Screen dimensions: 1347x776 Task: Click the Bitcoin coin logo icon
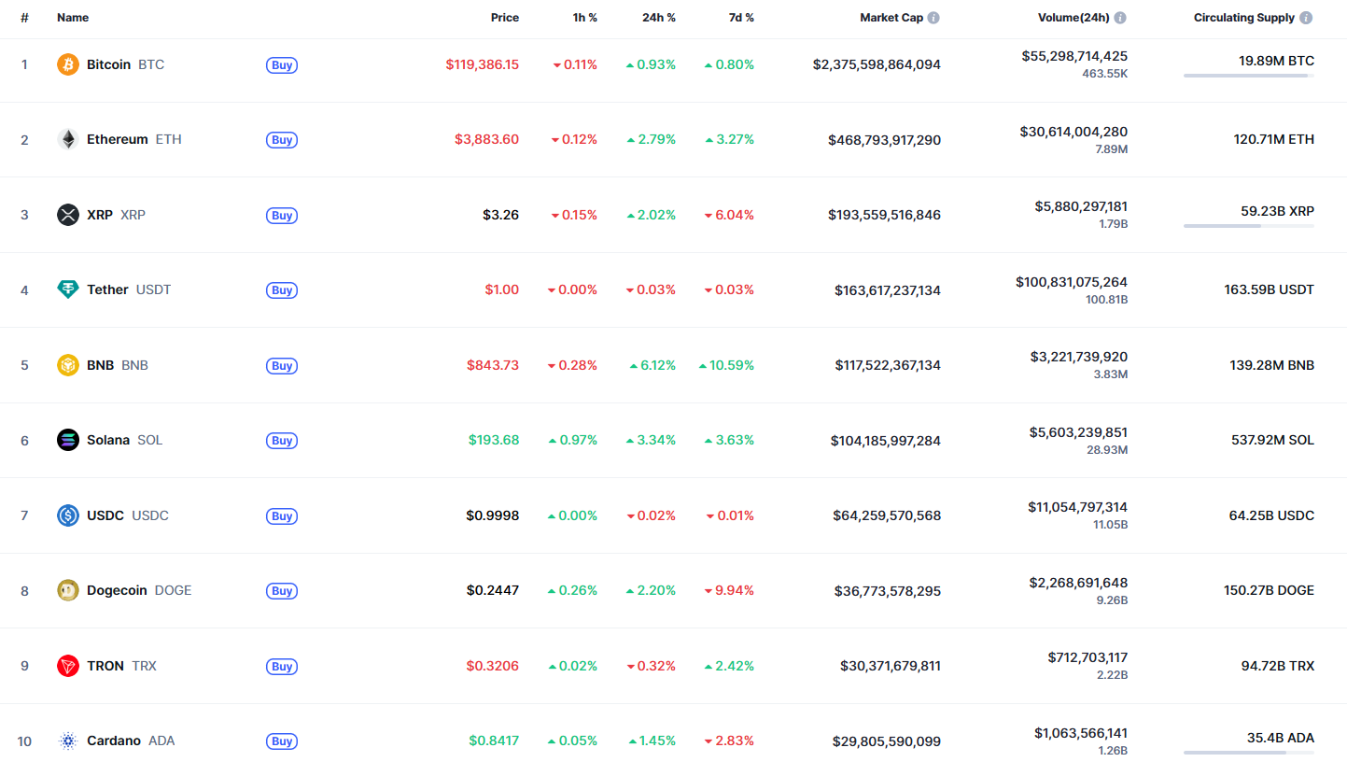click(x=68, y=64)
